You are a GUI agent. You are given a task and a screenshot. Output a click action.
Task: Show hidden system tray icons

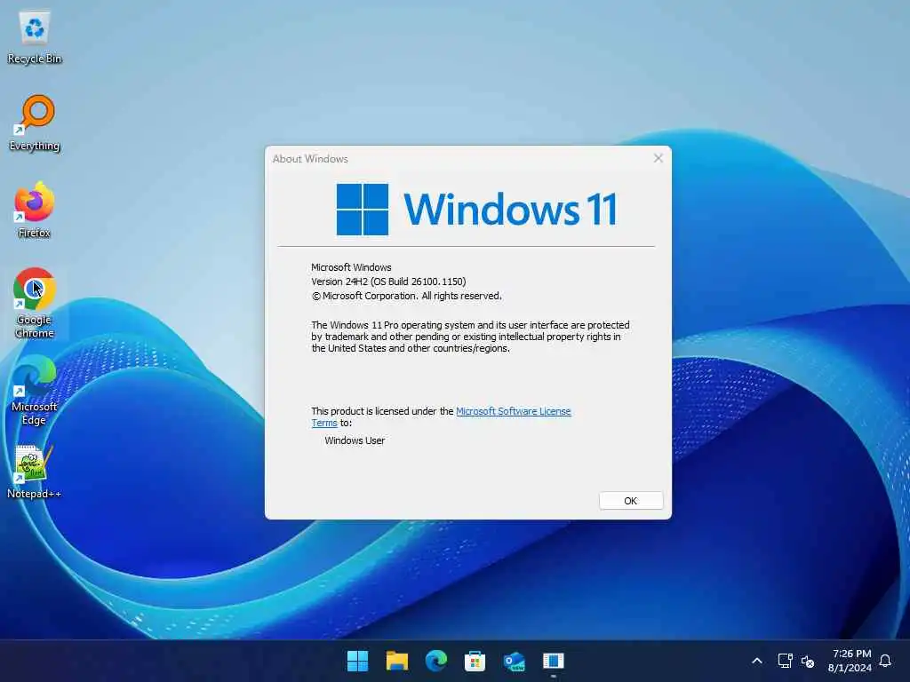(x=757, y=661)
